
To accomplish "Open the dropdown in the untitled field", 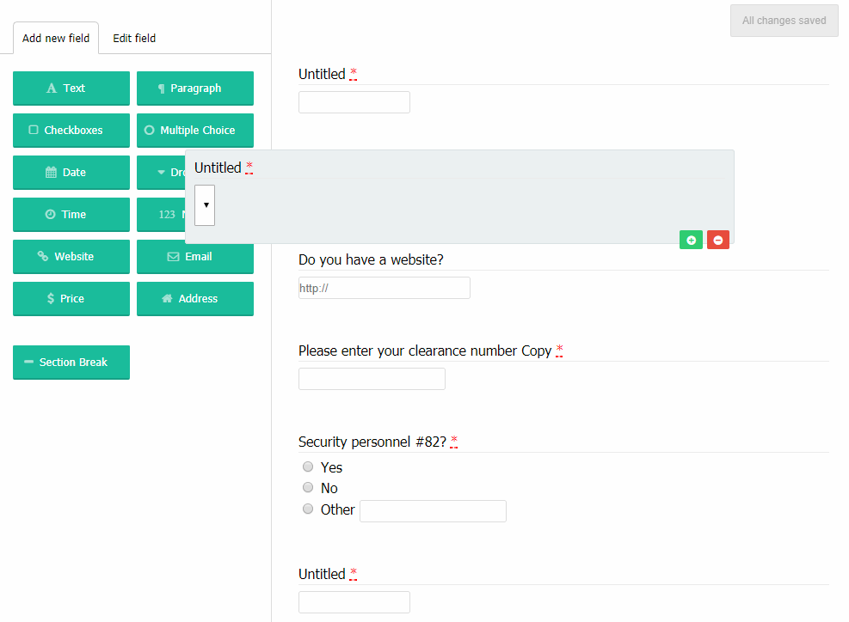I will (204, 205).
